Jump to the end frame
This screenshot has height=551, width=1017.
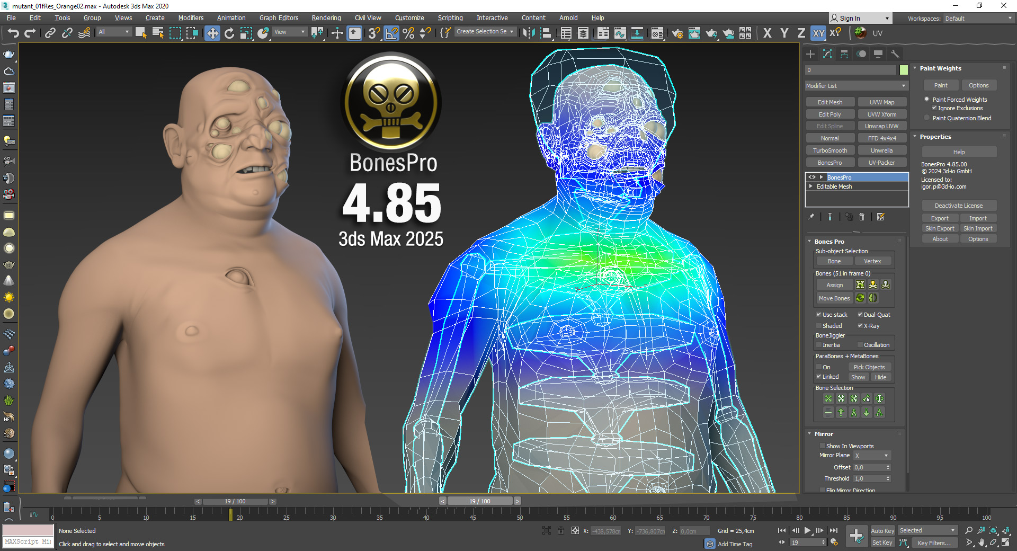(834, 530)
